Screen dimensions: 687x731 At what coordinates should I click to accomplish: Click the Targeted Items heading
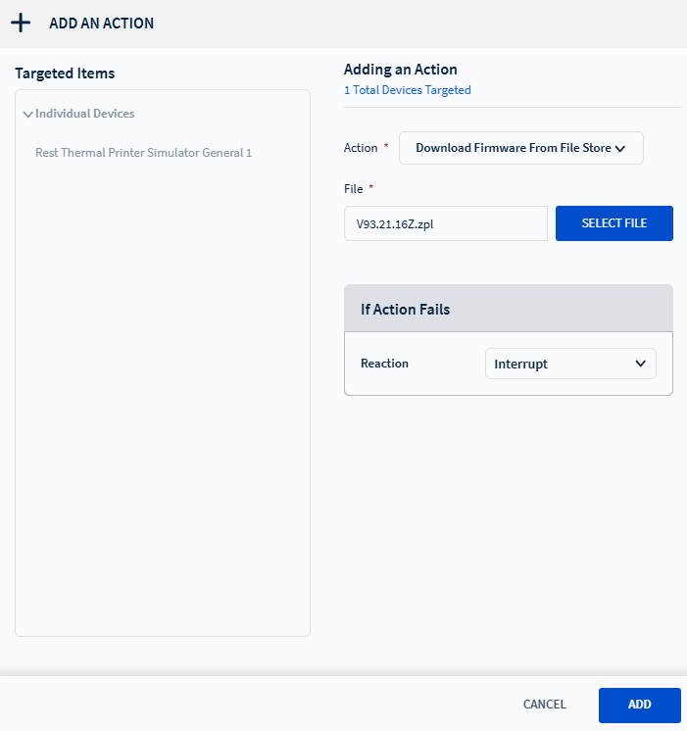point(65,73)
